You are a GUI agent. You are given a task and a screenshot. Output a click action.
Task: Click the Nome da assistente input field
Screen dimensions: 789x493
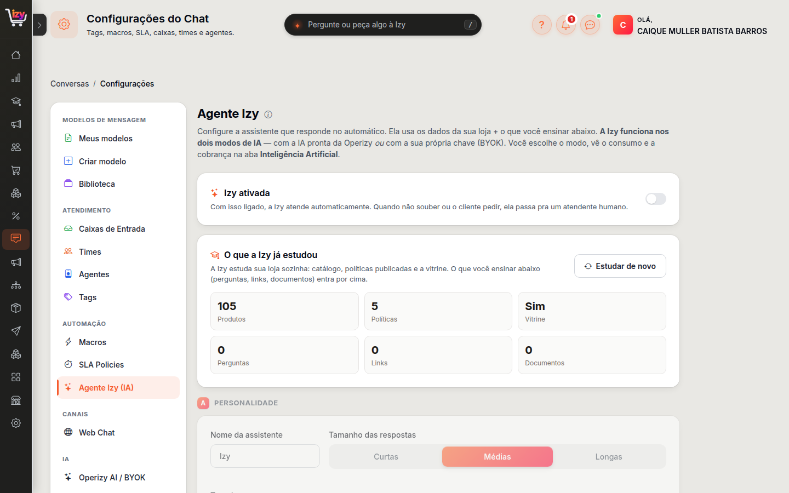tap(265, 456)
